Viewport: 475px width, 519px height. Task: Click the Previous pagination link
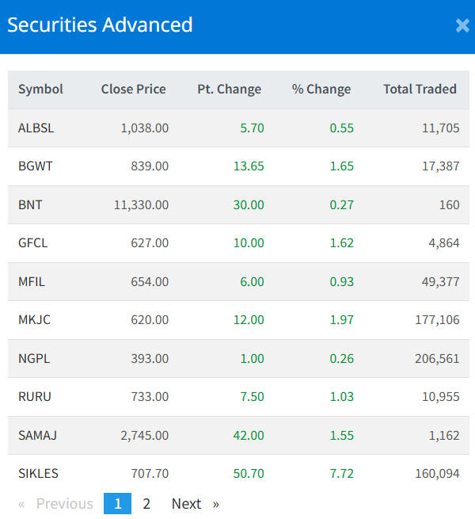(64, 504)
